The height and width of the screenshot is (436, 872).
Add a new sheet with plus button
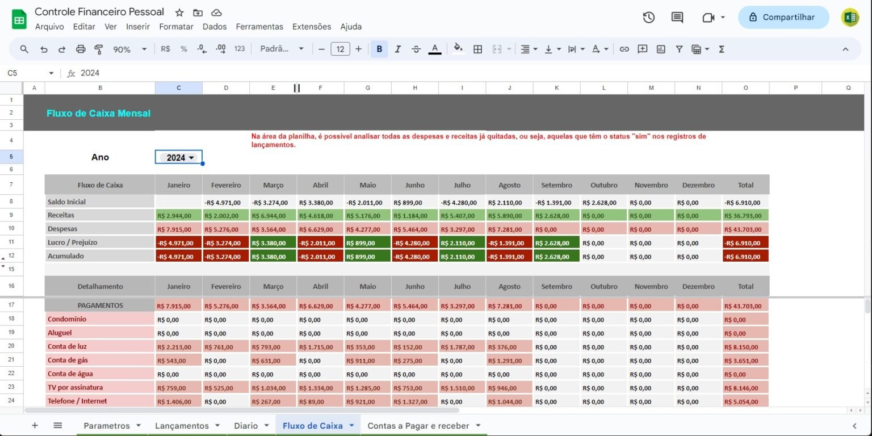click(x=35, y=425)
